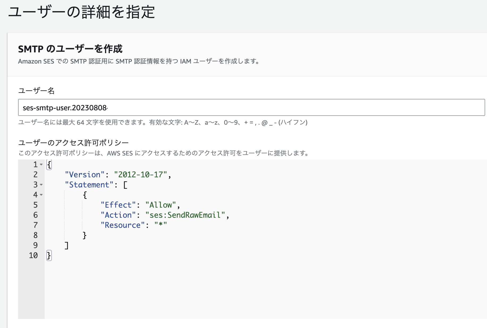The width and height of the screenshot is (487, 328).
Task: Click the closing bracket on line 9
Action: coord(66,245)
